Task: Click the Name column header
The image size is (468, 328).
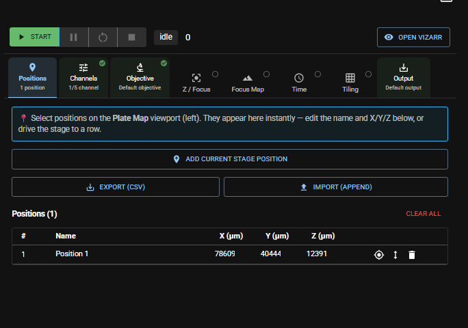Action: 66,236
